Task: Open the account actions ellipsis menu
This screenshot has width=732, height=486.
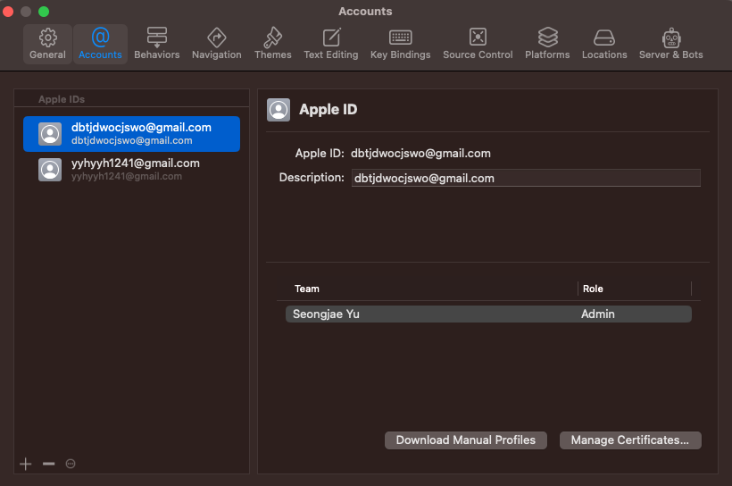Action: 71,464
